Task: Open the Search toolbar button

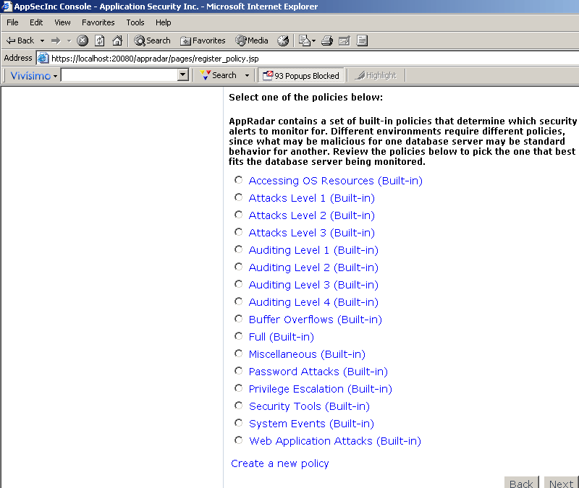Action: pos(152,40)
